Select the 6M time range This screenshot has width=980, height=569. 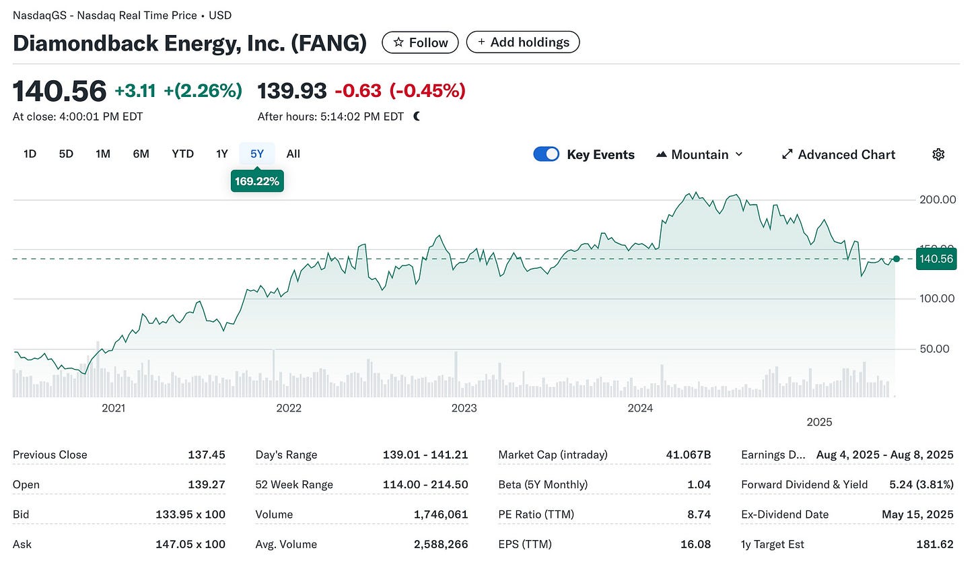[141, 154]
